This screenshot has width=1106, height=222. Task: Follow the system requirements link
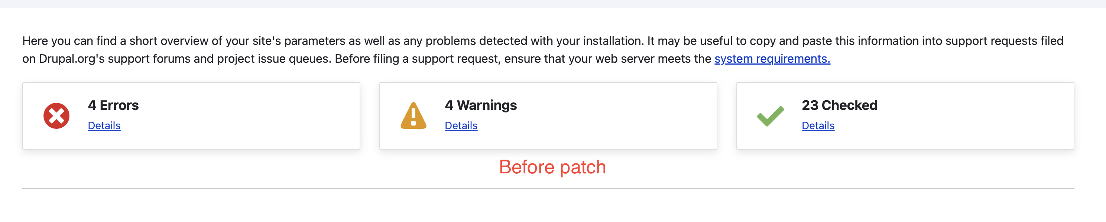click(x=772, y=58)
